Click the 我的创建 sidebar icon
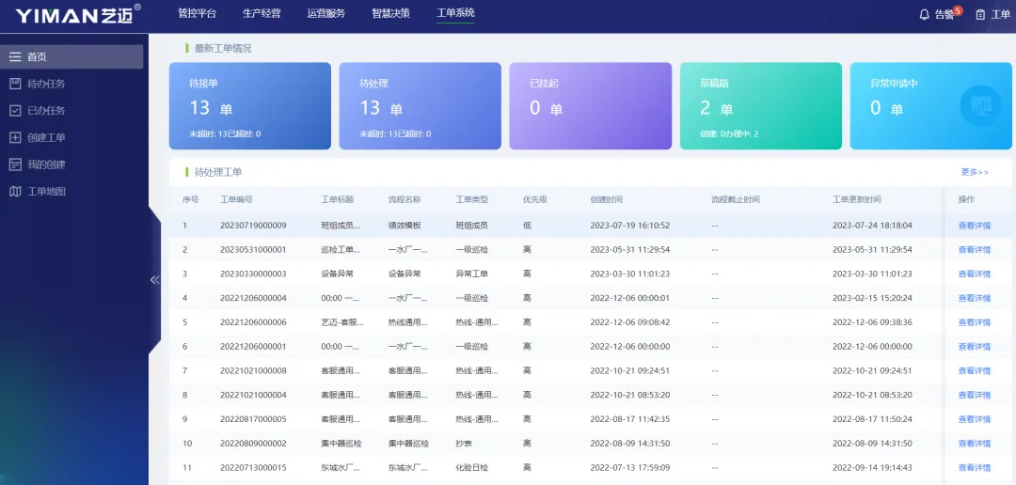 15,164
